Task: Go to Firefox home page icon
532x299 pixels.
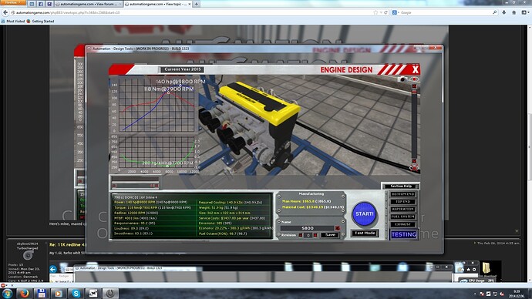Action: click(x=514, y=12)
